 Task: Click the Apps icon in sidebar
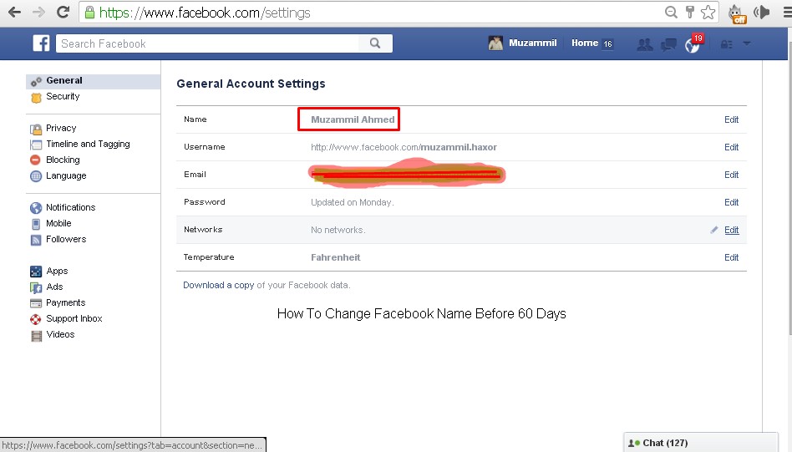point(36,272)
